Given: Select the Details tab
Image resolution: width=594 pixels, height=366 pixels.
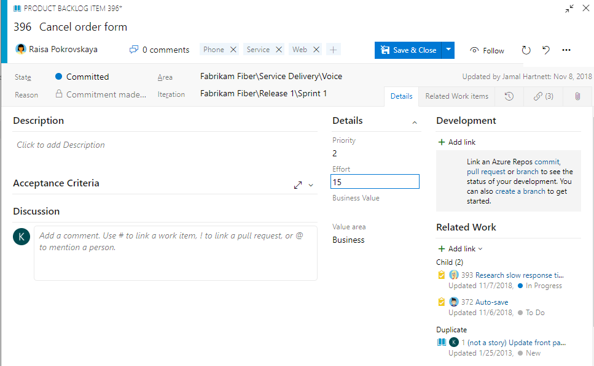Looking at the screenshot, I should point(401,96).
